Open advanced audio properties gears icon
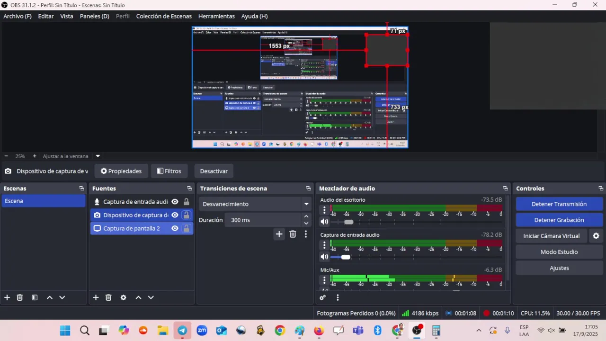This screenshot has height=341, width=606. point(323,297)
